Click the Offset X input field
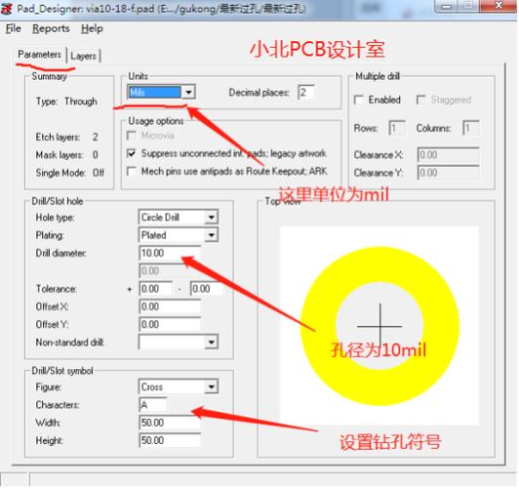This screenshot has height=488, width=519. (170, 306)
